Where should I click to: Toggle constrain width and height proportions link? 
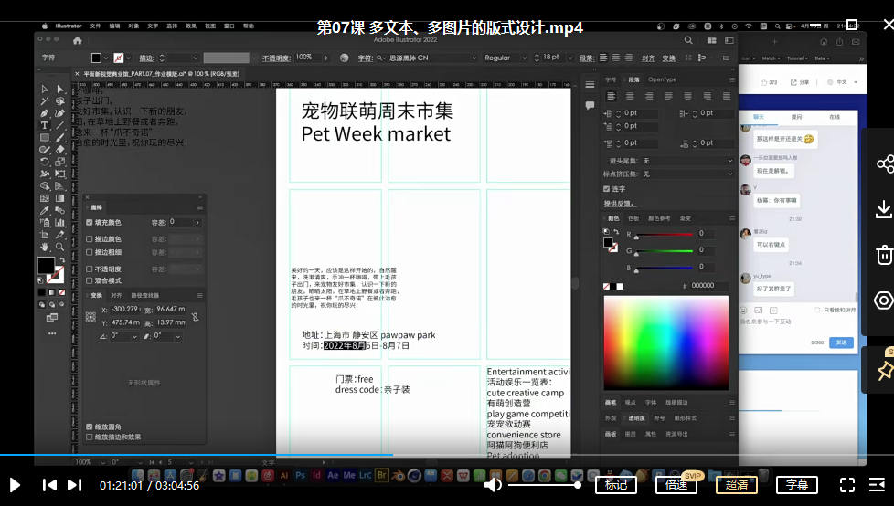click(195, 316)
